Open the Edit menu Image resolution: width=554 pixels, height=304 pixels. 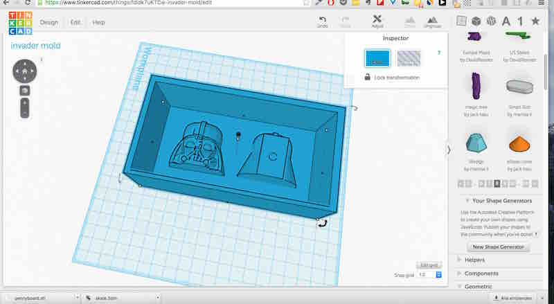[75, 22]
